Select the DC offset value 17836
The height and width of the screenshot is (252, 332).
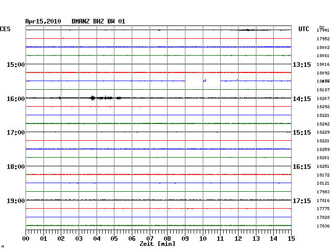tap(323, 226)
